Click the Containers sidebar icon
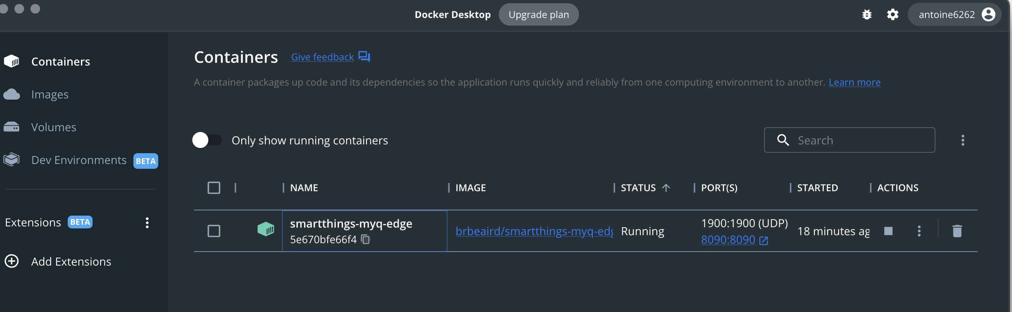Image resolution: width=1012 pixels, height=312 pixels. point(12,61)
